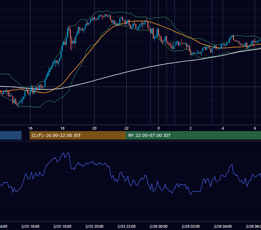Click the '2/25 16:00' date label
This screenshot has height=230, width=261.
pyautogui.click(x=30, y=226)
